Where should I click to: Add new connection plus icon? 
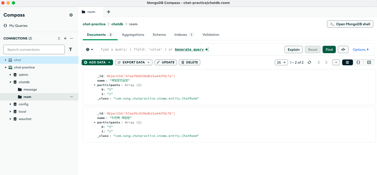coord(65,38)
